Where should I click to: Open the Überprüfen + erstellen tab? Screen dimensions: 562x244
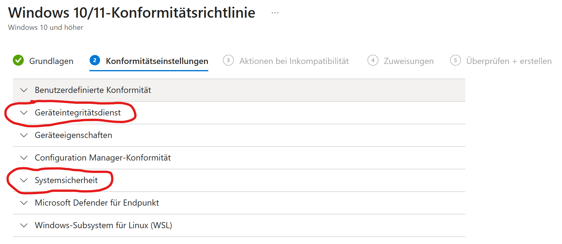pos(509,61)
